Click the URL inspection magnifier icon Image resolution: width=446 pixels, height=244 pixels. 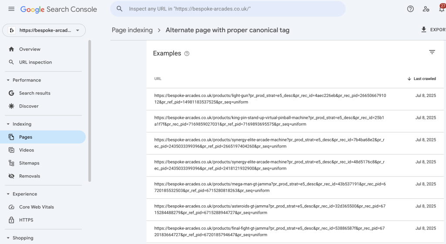tap(11, 62)
